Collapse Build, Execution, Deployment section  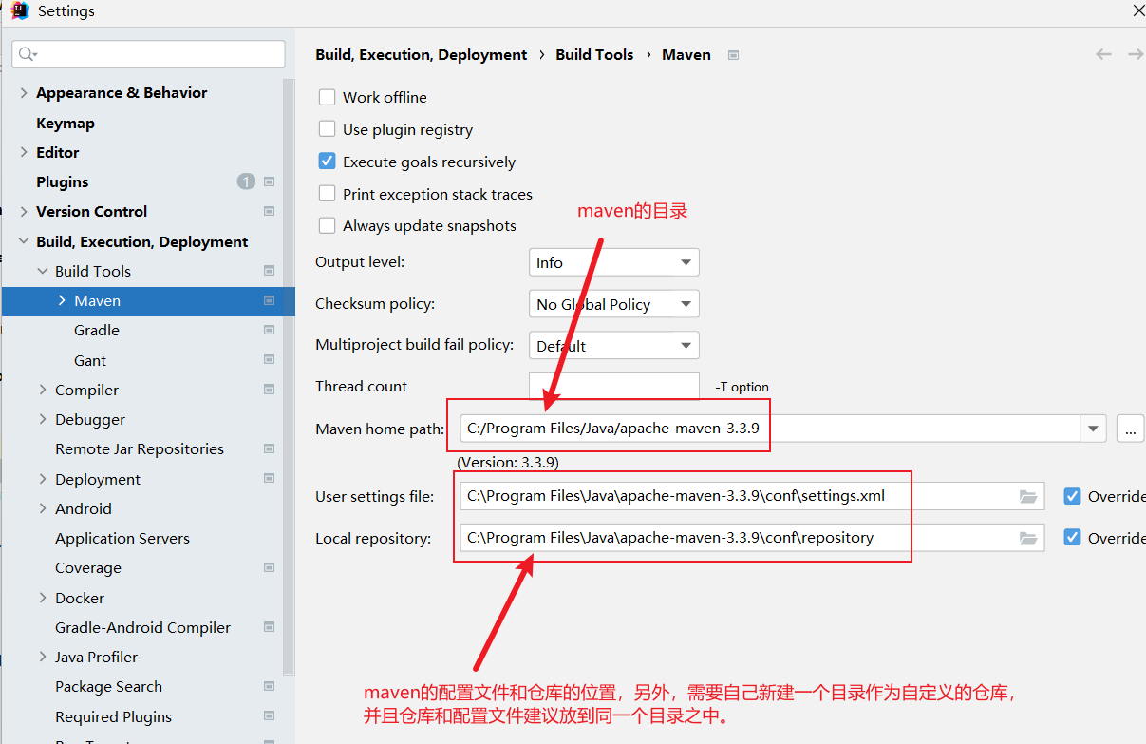(x=24, y=241)
